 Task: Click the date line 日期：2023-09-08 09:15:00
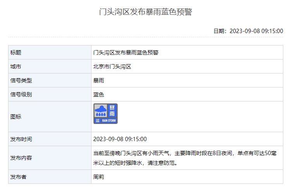click(248, 31)
